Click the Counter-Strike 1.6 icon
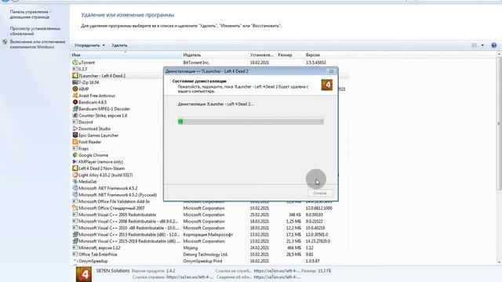The image size is (502, 282). [75, 115]
